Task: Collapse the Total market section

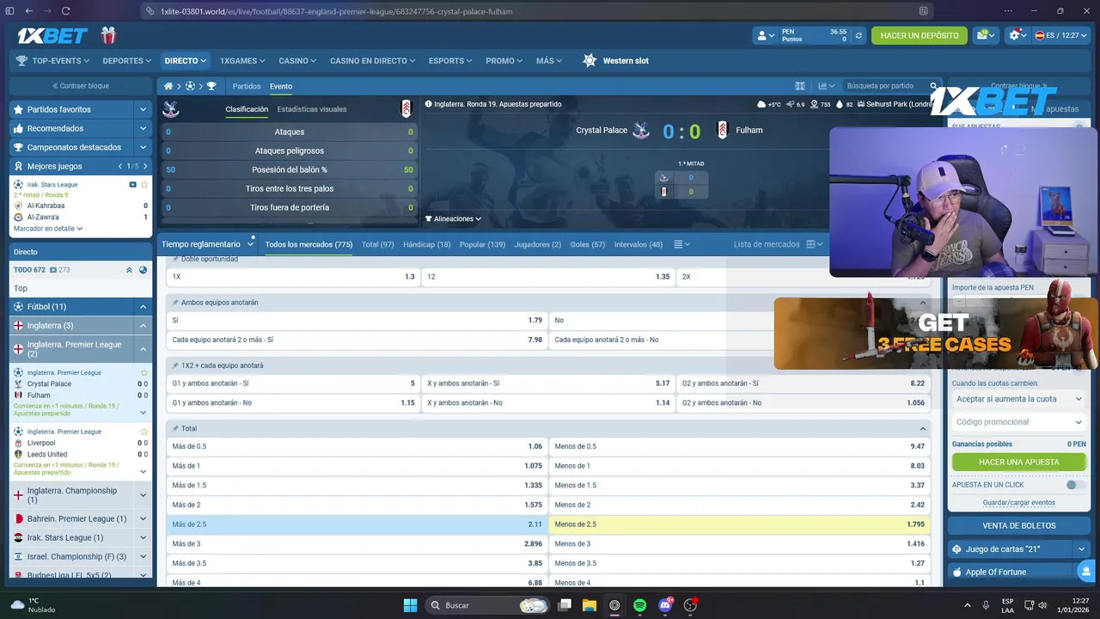Action: 923,428
